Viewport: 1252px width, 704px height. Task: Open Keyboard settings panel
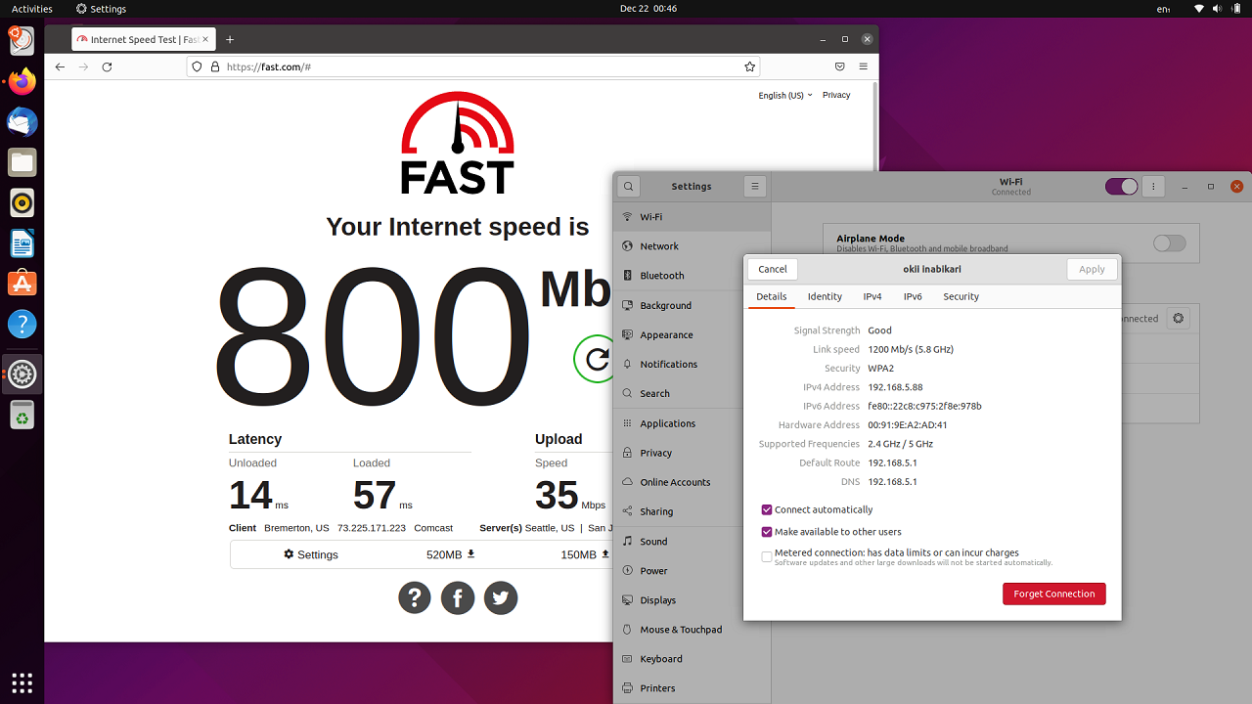point(693,659)
